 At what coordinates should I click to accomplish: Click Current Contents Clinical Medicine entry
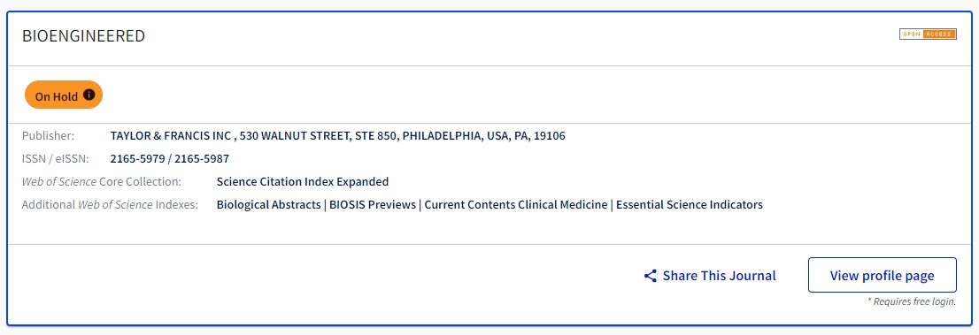click(516, 204)
